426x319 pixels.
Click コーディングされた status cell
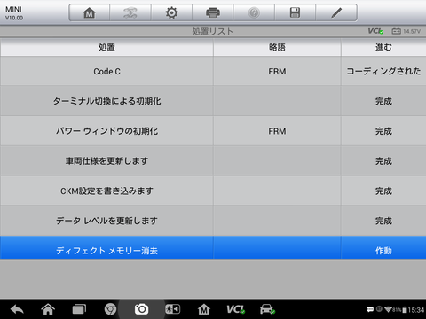pos(383,71)
